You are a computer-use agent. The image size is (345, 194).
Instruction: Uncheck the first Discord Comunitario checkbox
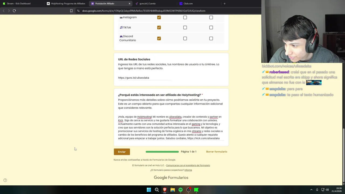pyautogui.click(x=159, y=39)
